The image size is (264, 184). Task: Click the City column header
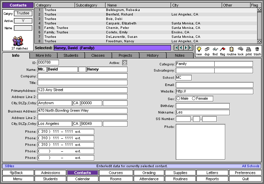click(197, 5)
